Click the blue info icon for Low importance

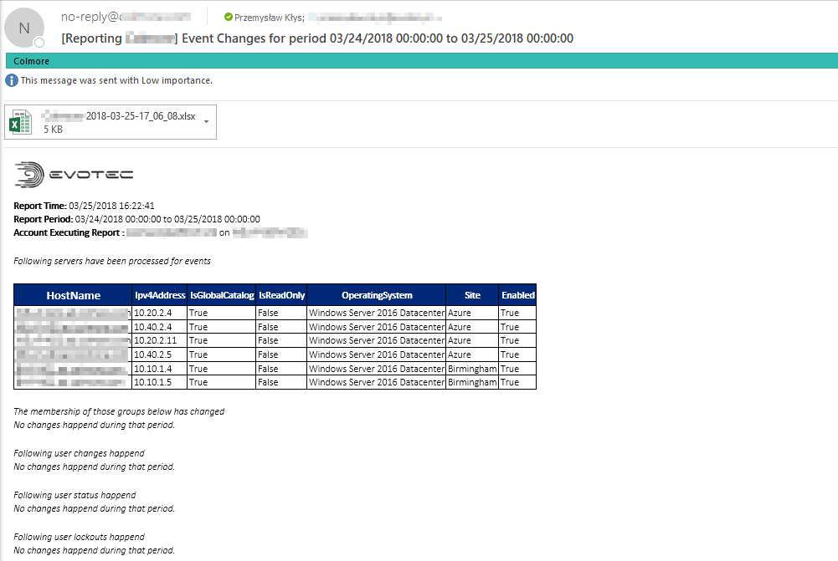[x=11, y=81]
